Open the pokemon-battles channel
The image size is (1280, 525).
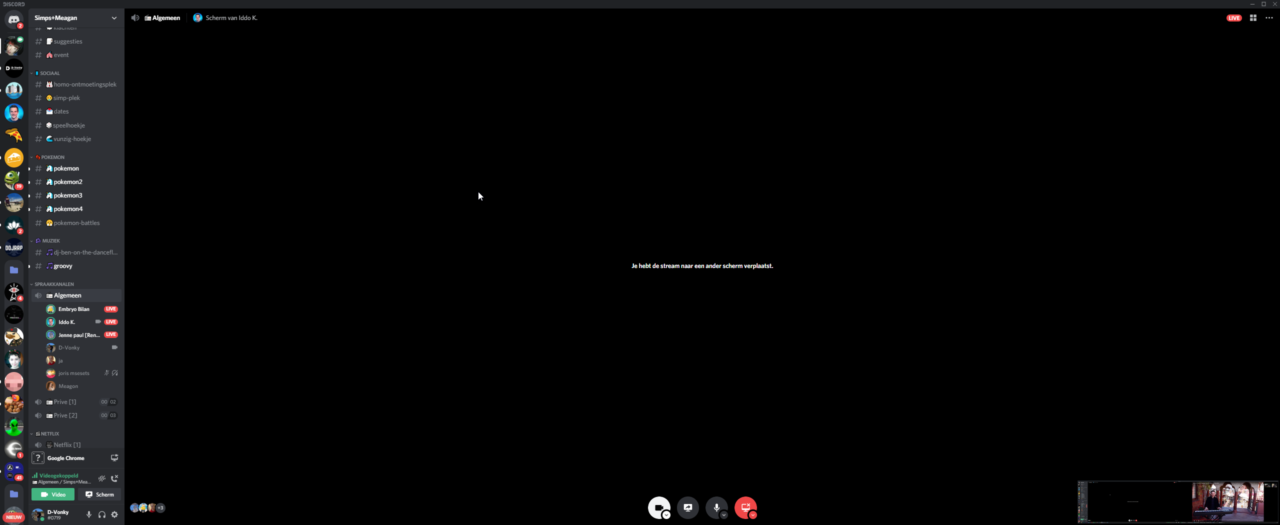tap(76, 223)
